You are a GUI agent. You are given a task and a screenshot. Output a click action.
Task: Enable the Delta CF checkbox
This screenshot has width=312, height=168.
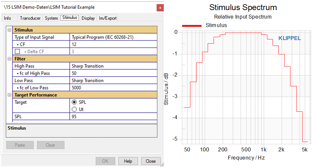pos(18,51)
